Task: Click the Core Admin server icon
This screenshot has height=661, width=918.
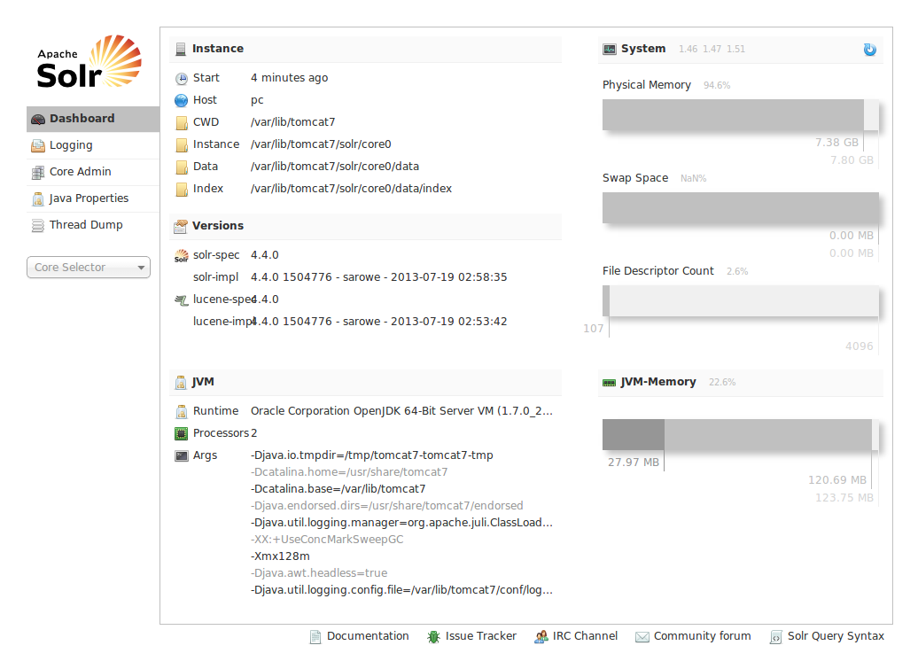Action: [x=38, y=172]
